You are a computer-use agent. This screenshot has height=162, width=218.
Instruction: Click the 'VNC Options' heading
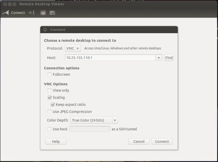click(56, 84)
